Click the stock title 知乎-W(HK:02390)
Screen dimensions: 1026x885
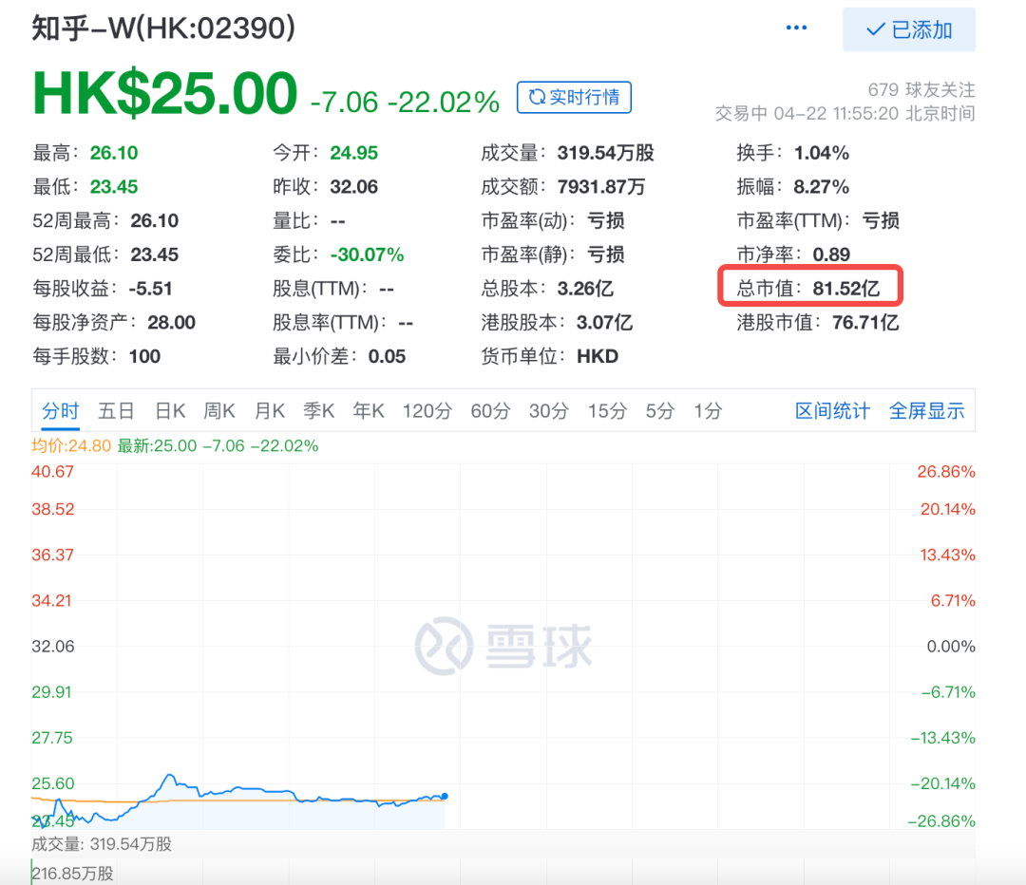click(163, 28)
